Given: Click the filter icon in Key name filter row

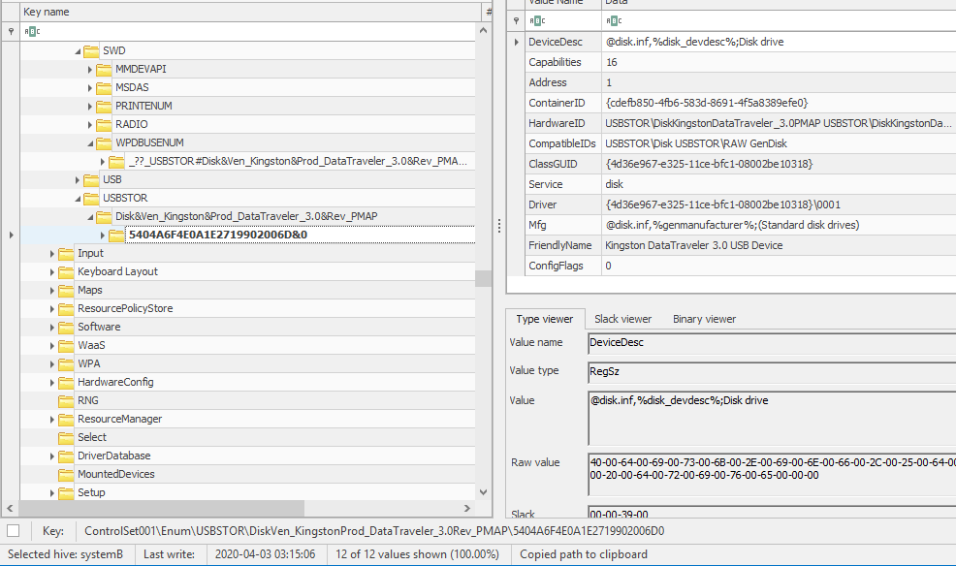Looking at the screenshot, I should 31,31.
